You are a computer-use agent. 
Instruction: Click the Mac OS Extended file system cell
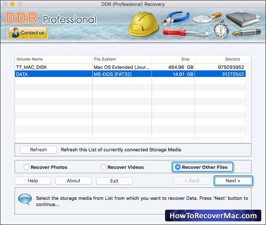(x=122, y=67)
